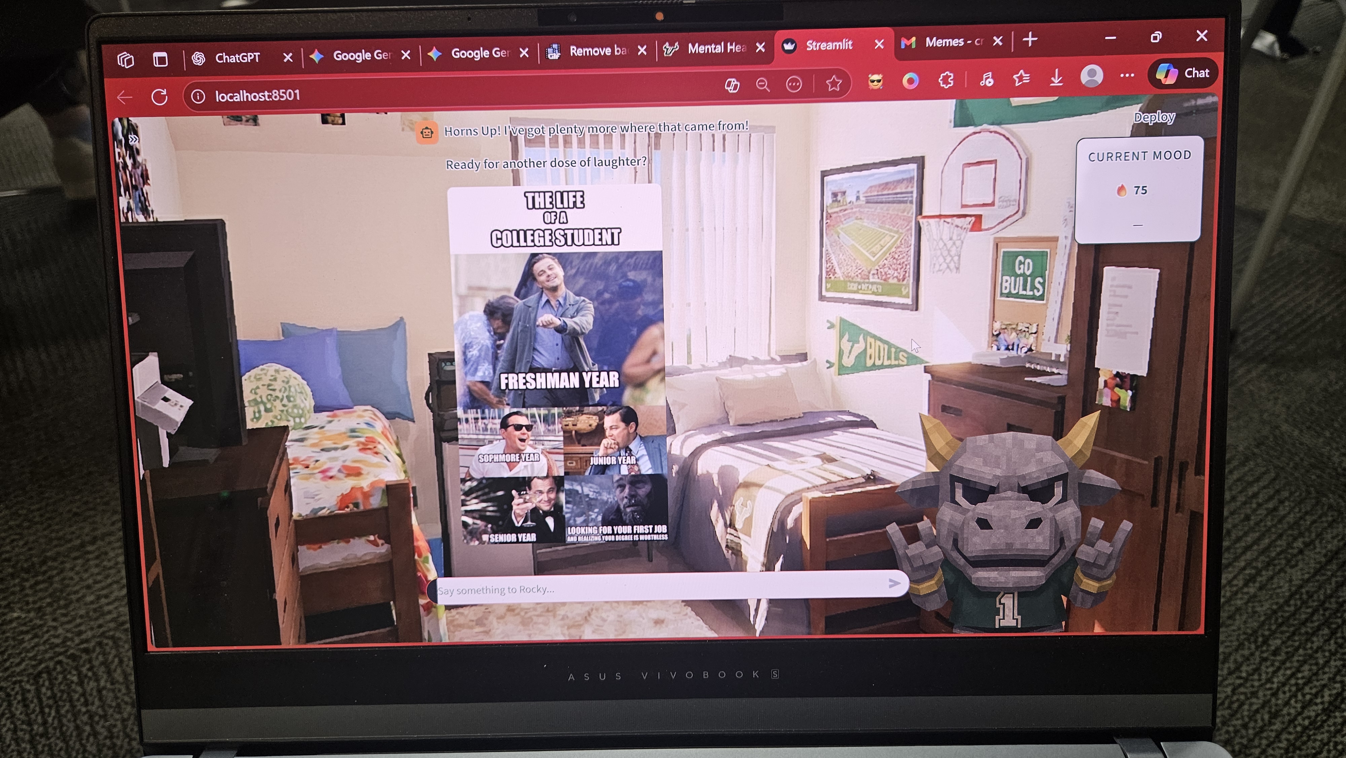
Task: Click the user profile avatar icon
Action: (1091, 76)
